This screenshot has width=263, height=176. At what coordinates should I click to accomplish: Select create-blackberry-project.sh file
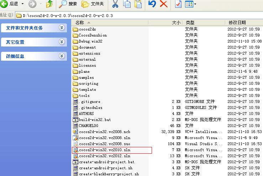(106, 174)
